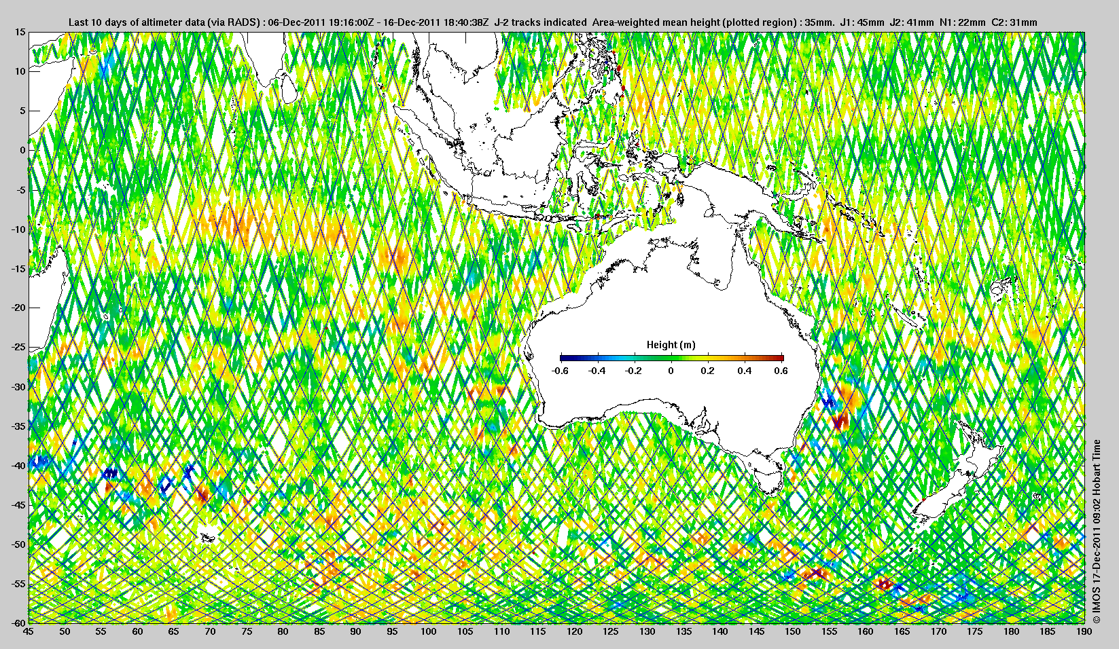Click latitude axis label -20
Screen dimensions: 1119x649
[18, 308]
